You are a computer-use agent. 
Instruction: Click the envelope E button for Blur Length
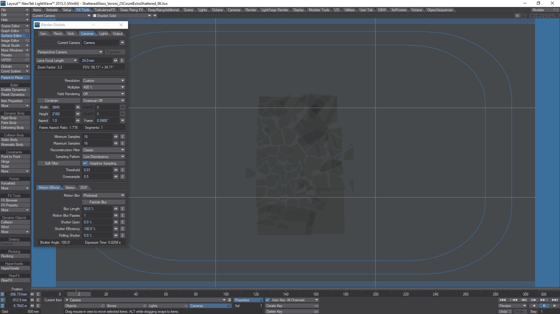(123, 209)
